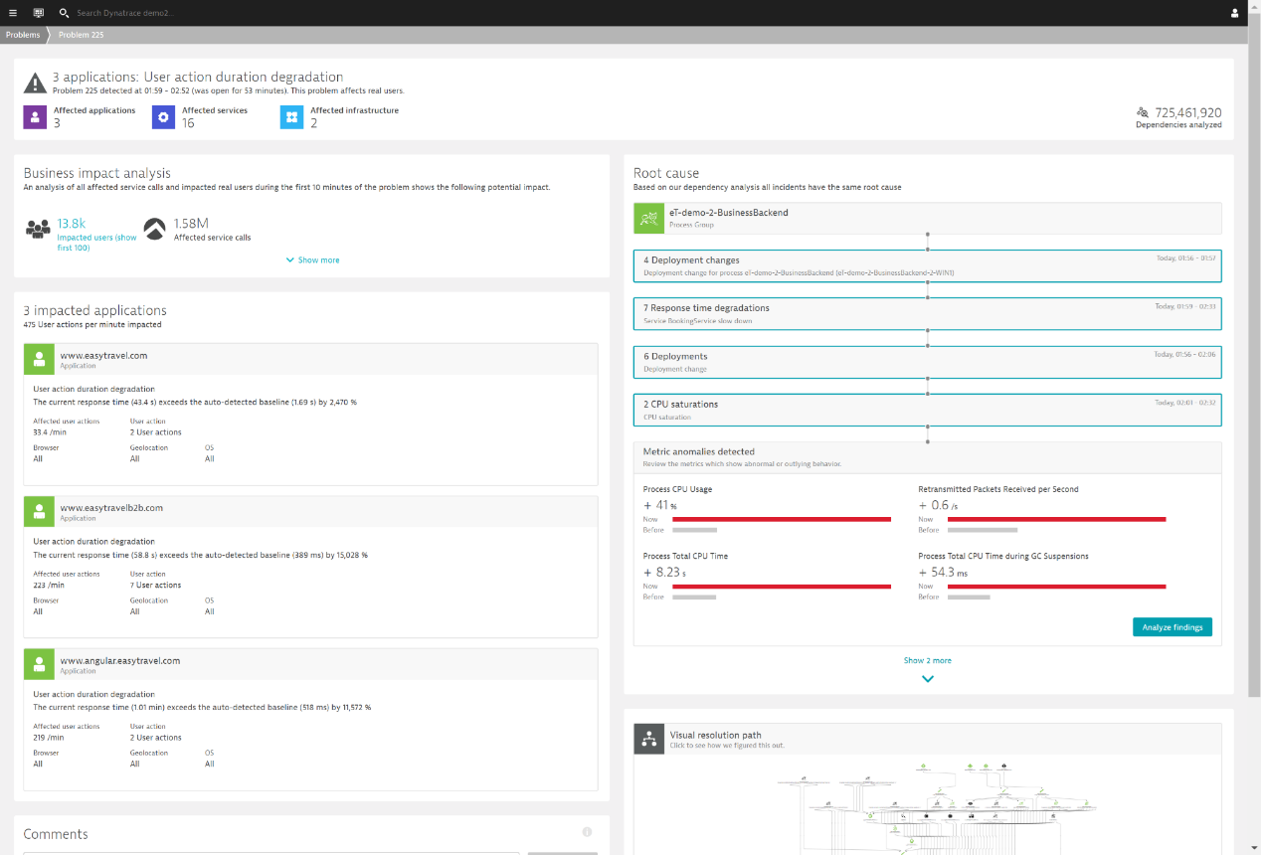Open the www.easytravel.com application link
The image size is (1261, 855).
(x=103, y=355)
